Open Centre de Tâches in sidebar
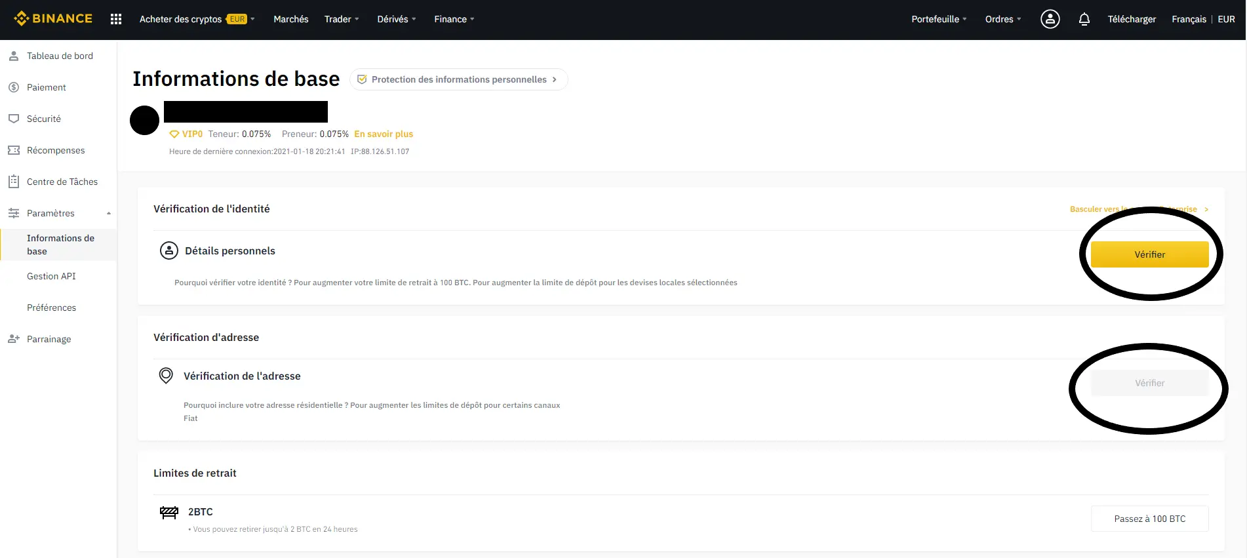 [x=62, y=182]
